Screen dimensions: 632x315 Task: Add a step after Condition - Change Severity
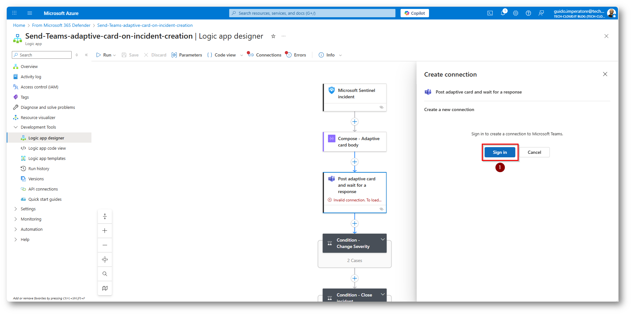(355, 278)
